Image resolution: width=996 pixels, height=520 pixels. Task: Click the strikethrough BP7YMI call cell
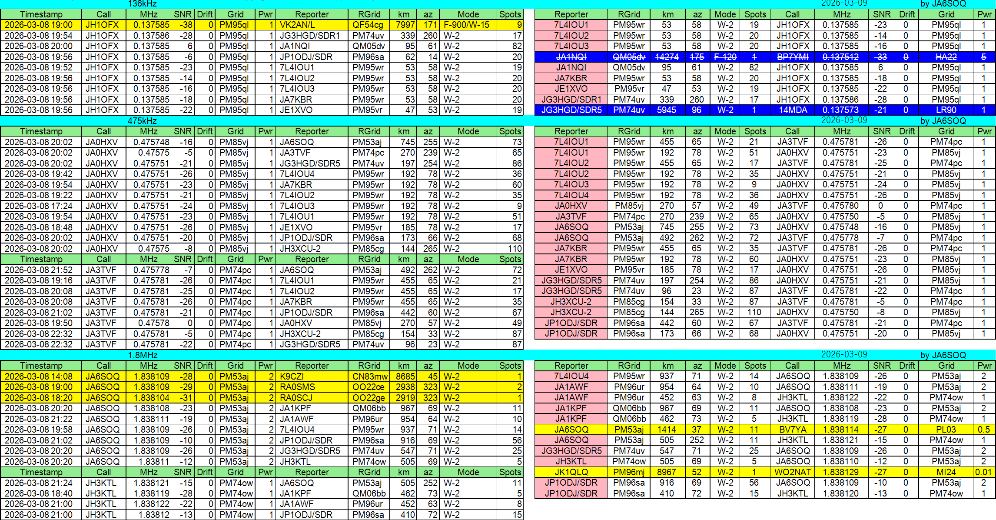click(792, 57)
